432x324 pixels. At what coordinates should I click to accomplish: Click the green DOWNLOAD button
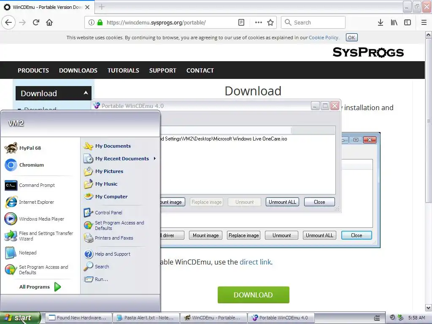click(x=253, y=295)
